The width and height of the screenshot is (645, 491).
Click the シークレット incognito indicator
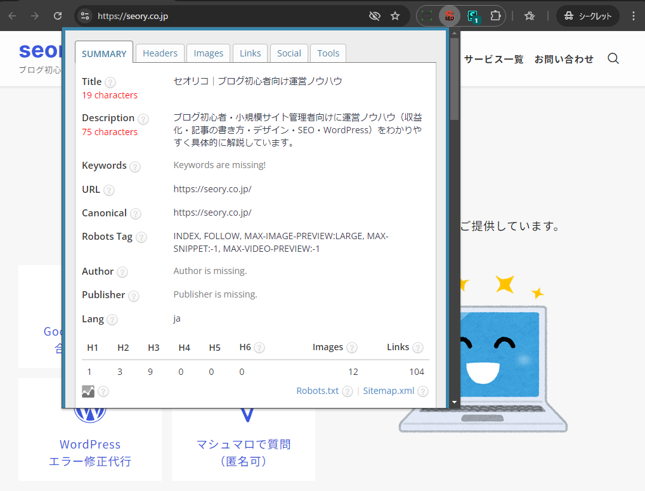[x=588, y=16]
